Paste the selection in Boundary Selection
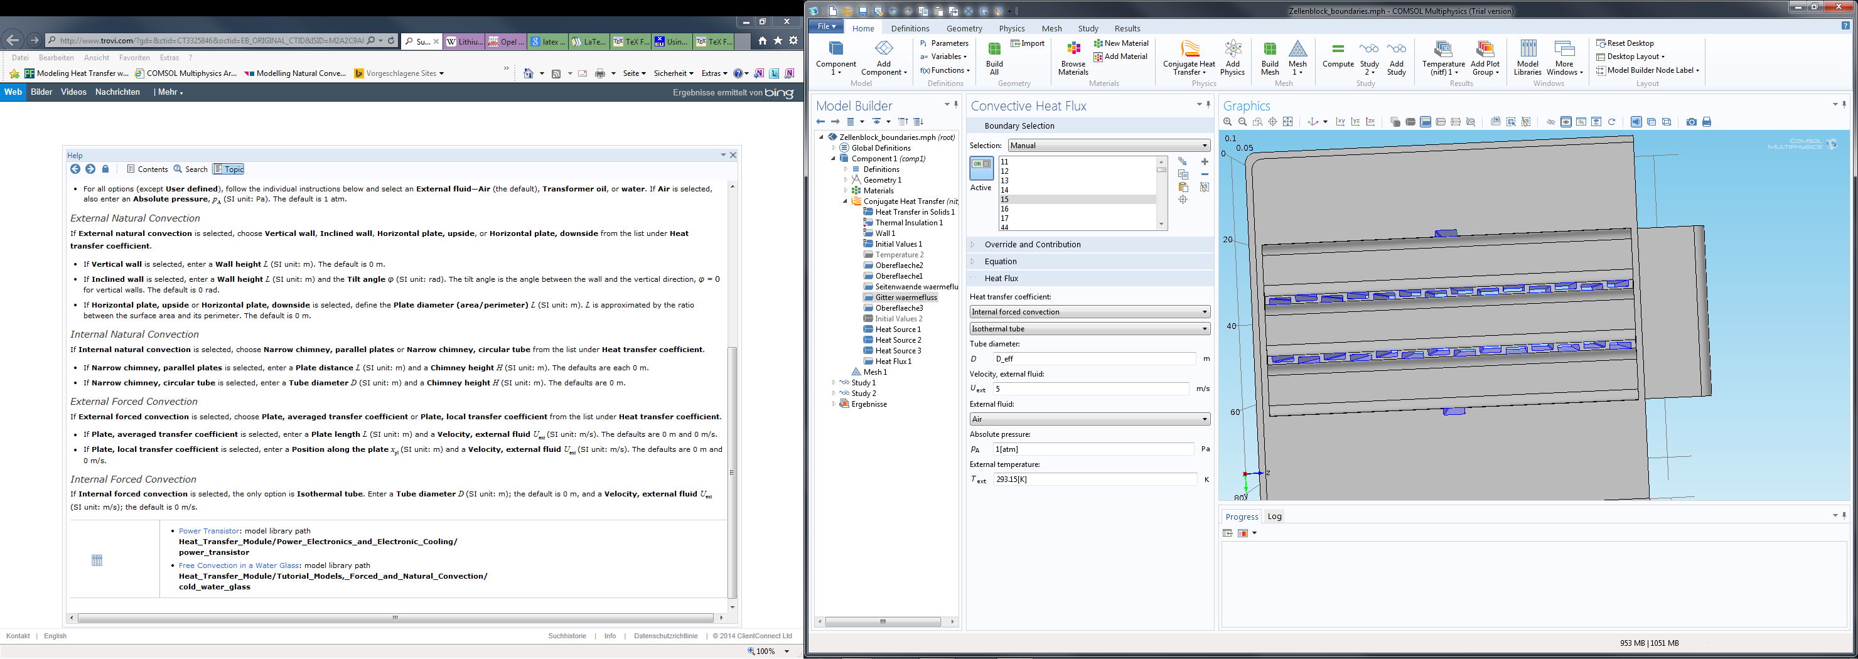1858x659 pixels. (x=1183, y=188)
